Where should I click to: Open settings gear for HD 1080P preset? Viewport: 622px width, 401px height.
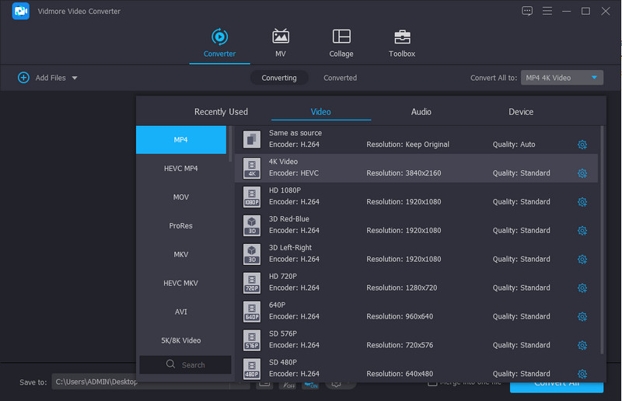(582, 202)
